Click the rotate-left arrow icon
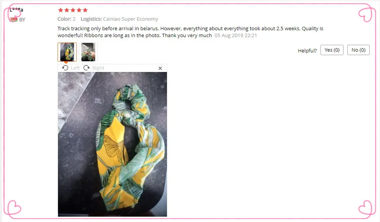The image size is (380, 222). (x=65, y=68)
